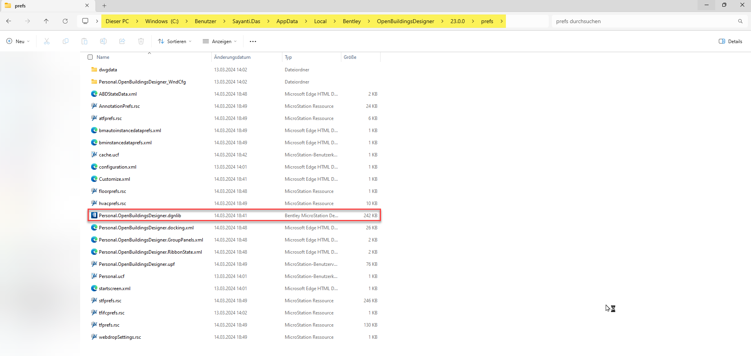Click the icon of webdropSettings.rsc

tap(94, 337)
